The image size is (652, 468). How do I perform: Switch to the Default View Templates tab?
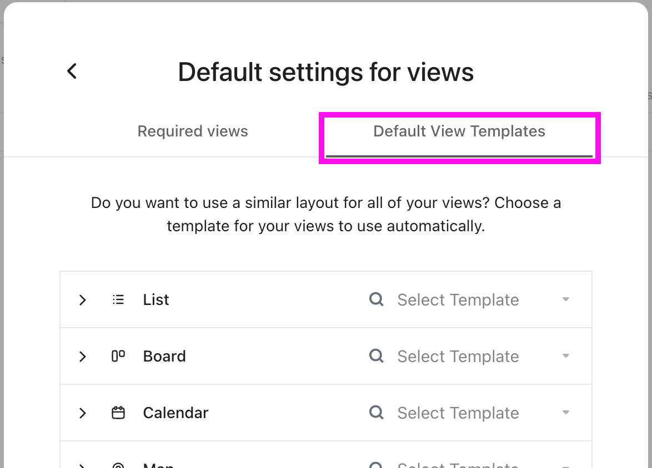tap(459, 131)
